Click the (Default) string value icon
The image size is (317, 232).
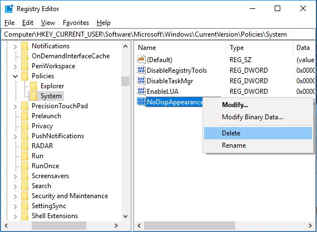141,59
